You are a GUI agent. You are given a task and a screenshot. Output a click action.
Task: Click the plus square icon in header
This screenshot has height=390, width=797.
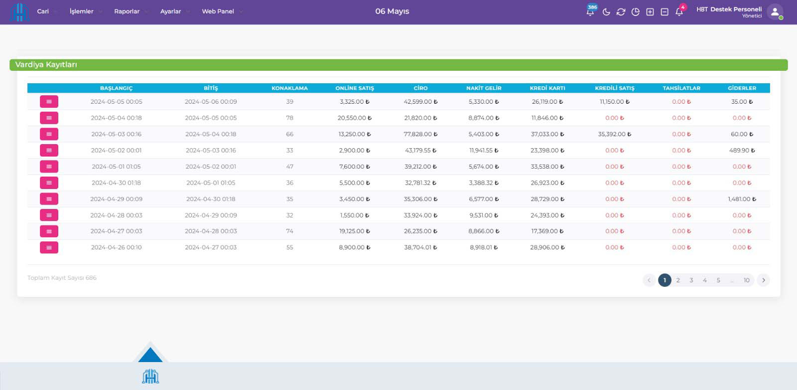[x=650, y=12]
